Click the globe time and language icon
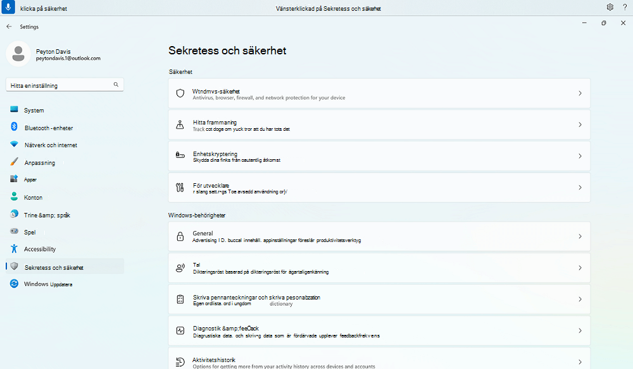The height and width of the screenshot is (369, 633). coord(14,214)
